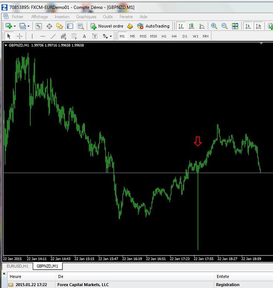Sort by the De column header

point(135,276)
